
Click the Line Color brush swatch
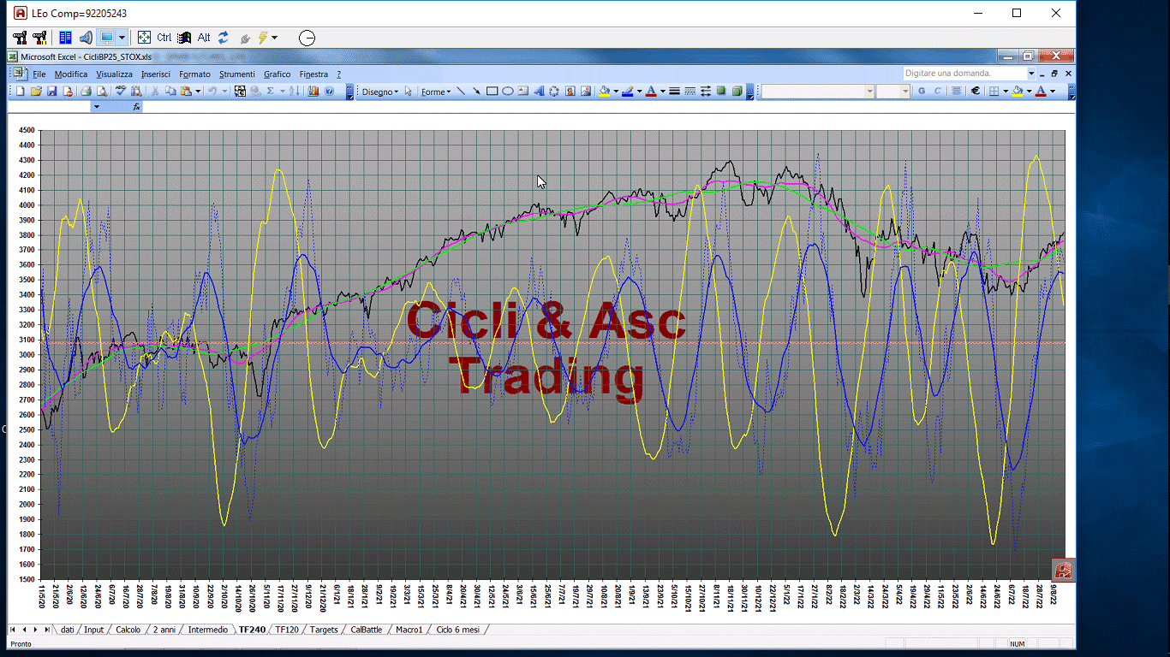pyautogui.click(x=627, y=91)
